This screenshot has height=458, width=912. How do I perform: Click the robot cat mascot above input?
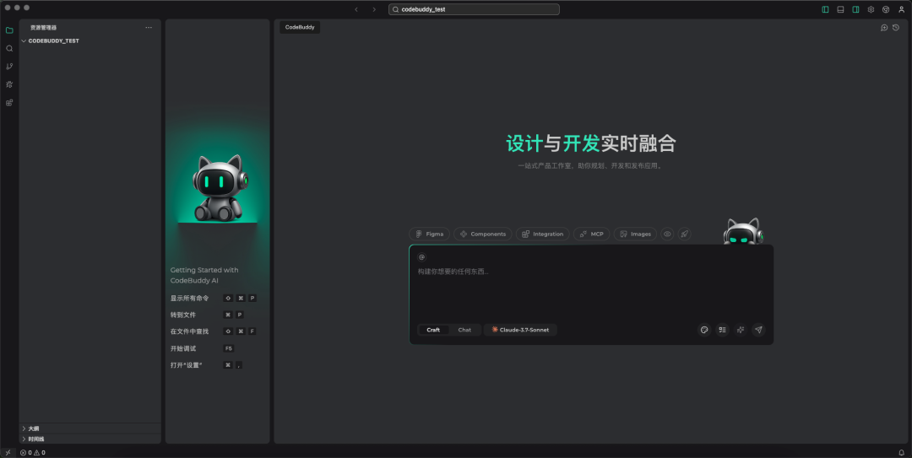743,231
